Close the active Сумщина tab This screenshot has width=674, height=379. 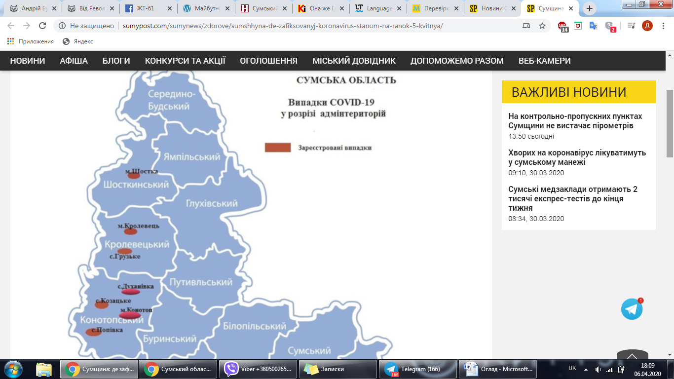(x=570, y=8)
